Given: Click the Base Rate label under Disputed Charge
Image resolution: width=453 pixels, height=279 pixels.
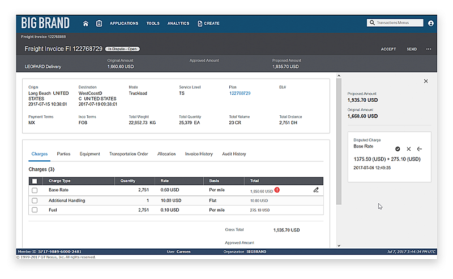Looking at the screenshot, I should pos(363,146).
